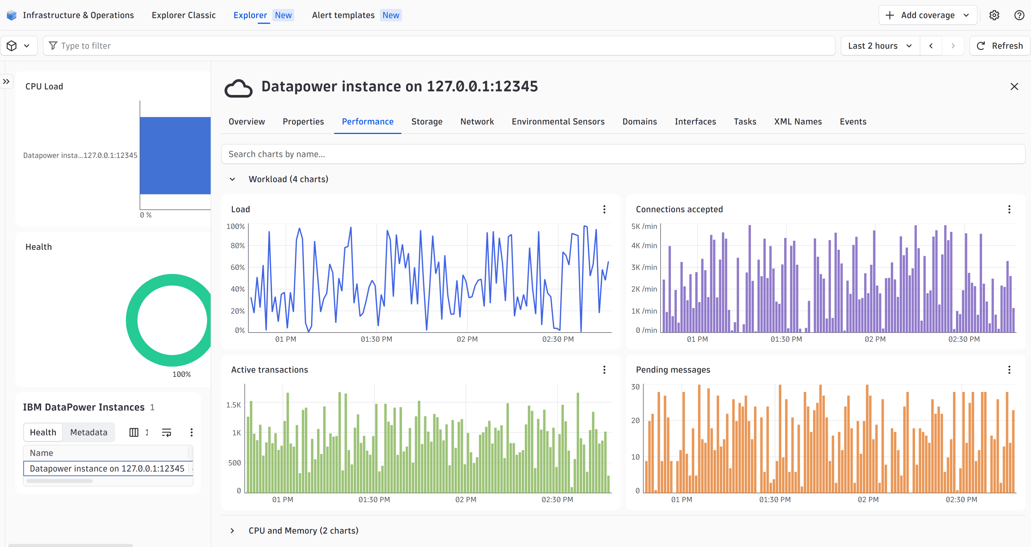This screenshot has width=1031, height=547.
Task: Open Pending messages chart options menu
Action: (1009, 370)
